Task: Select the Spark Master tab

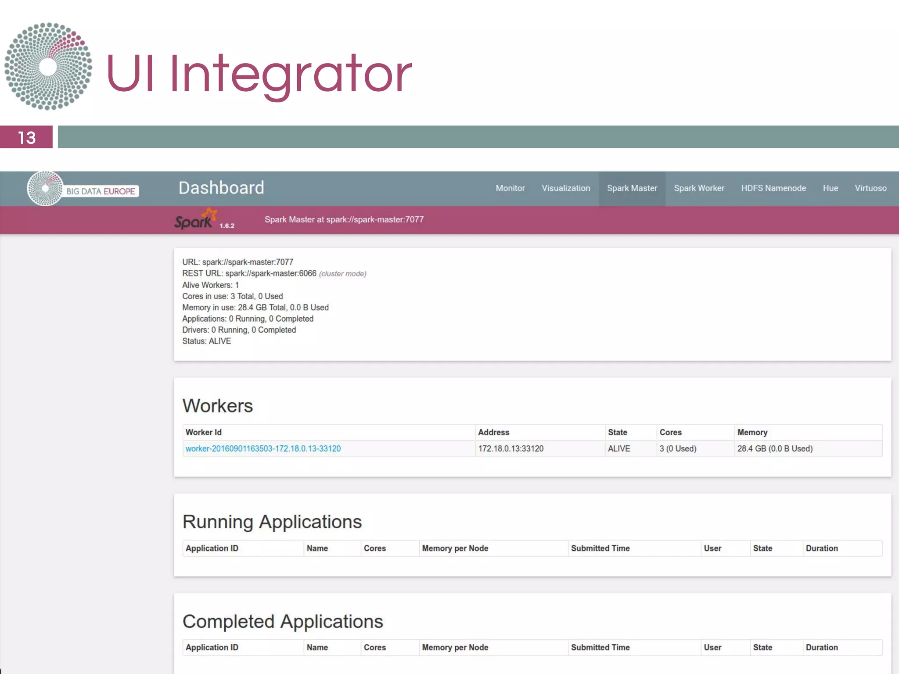Action: tap(632, 188)
